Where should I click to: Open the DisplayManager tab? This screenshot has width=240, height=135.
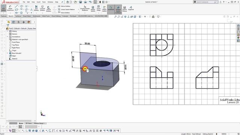pos(28,22)
